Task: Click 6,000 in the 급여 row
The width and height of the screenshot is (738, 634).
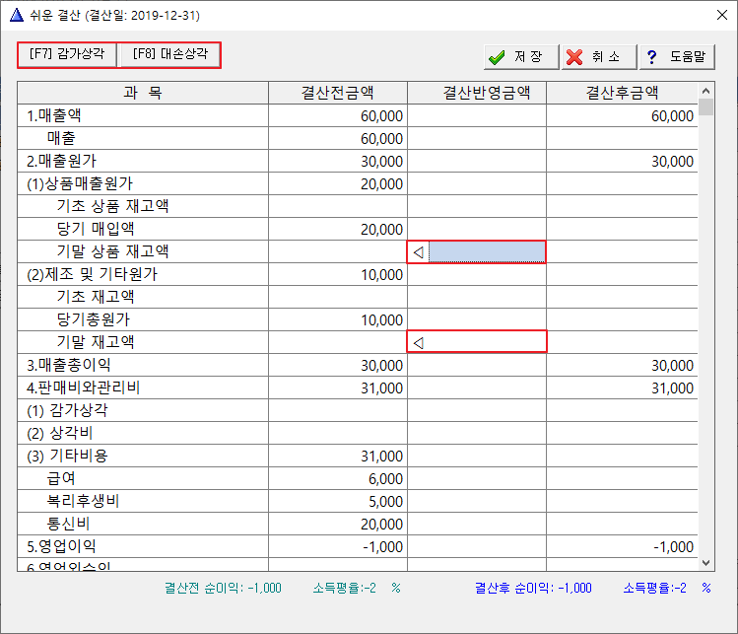Action: (x=385, y=479)
